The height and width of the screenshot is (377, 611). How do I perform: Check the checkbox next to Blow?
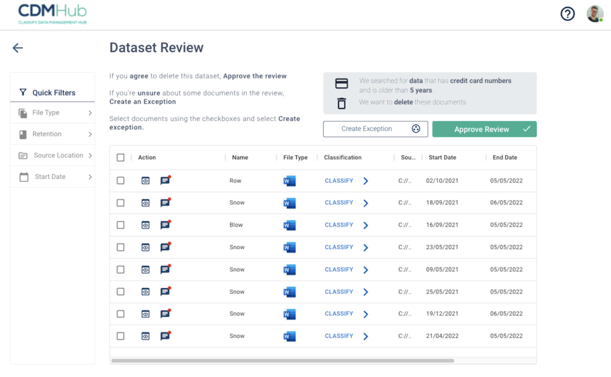coord(120,225)
